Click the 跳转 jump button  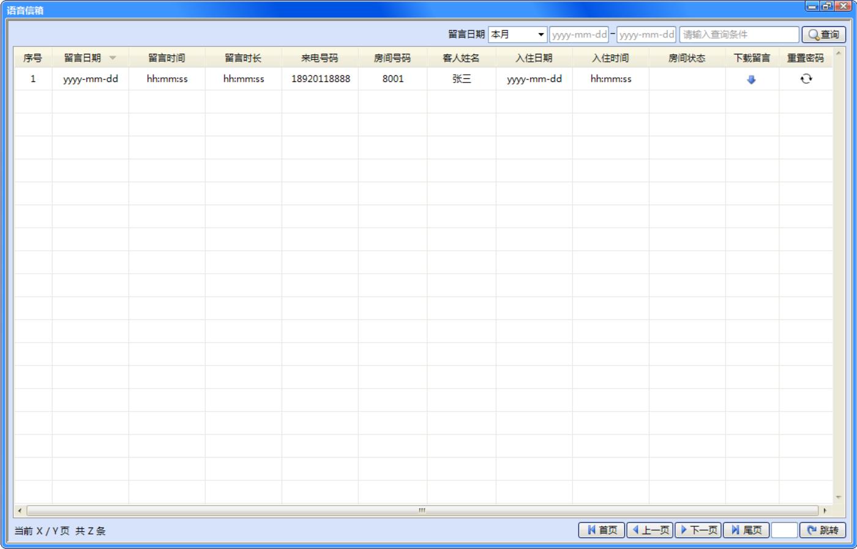tap(822, 530)
